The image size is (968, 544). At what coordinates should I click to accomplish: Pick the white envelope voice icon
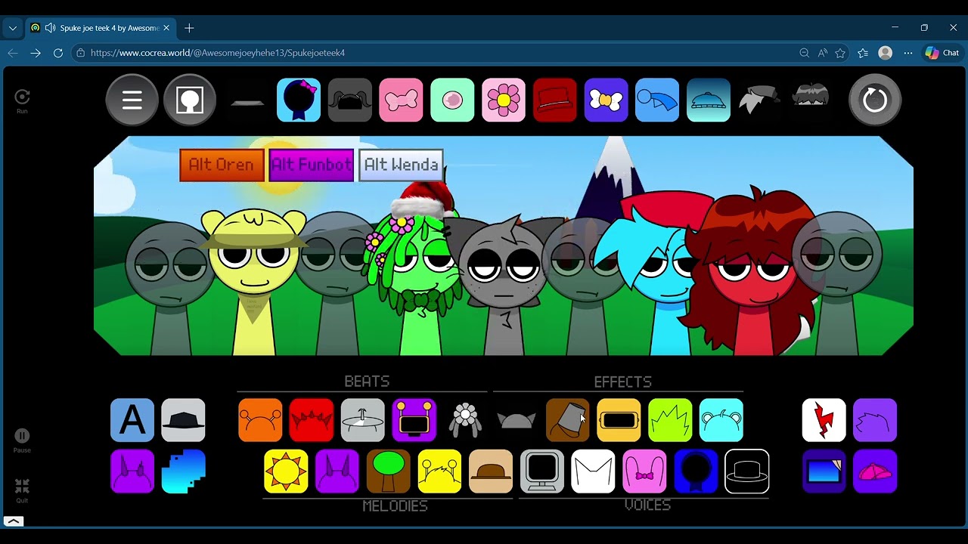click(594, 471)
